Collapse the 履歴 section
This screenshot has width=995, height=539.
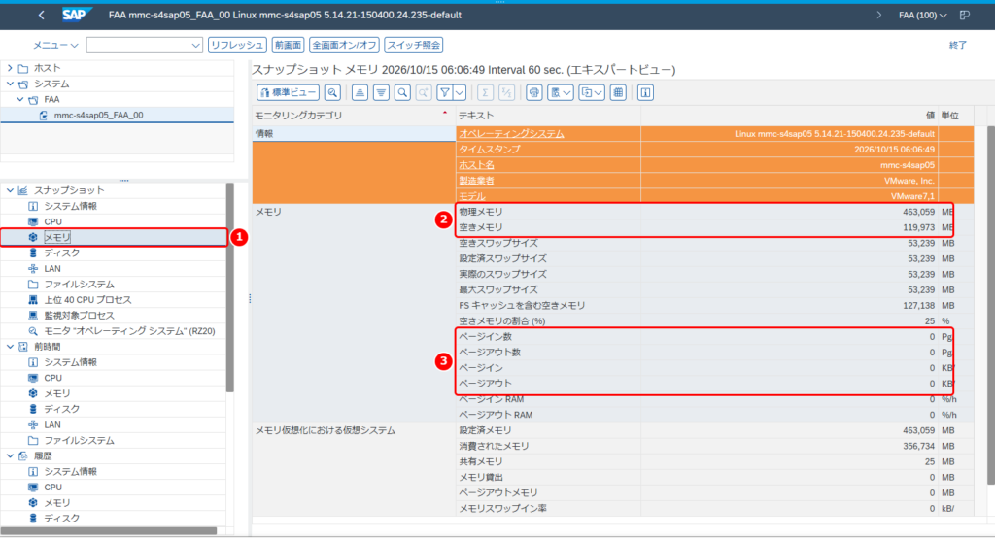[10, 455]
